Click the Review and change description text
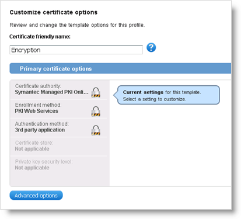Screen dimensions: 241x219 [x=77, y=25]
